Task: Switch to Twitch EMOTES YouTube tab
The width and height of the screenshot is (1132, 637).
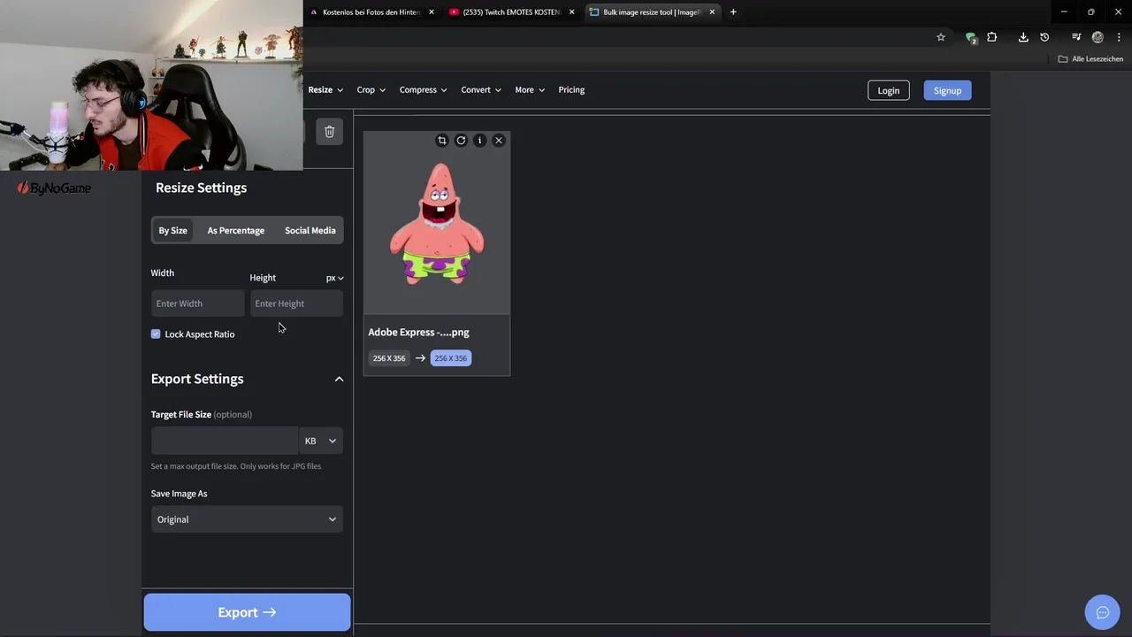Action: coord(511,12)
